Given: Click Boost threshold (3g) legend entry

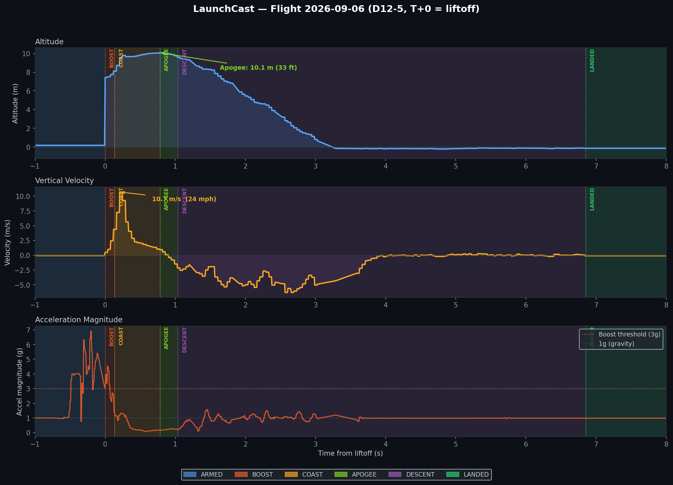Looking at the screenshot, I should (621, 335).
